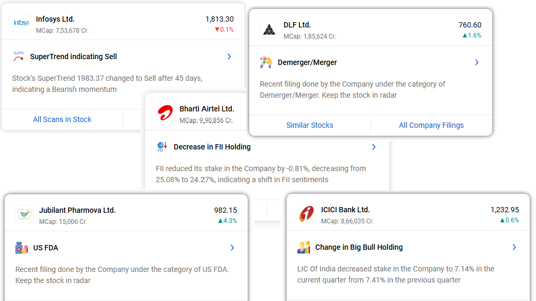536x301 pixels.
Task: Click DLF Demerger/Merger filing description text
Action: coord(352,90)
